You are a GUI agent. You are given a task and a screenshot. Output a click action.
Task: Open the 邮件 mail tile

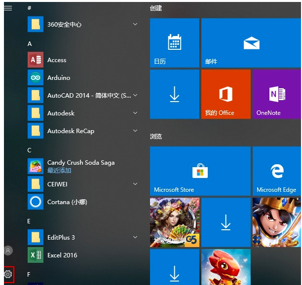(251, 43)
